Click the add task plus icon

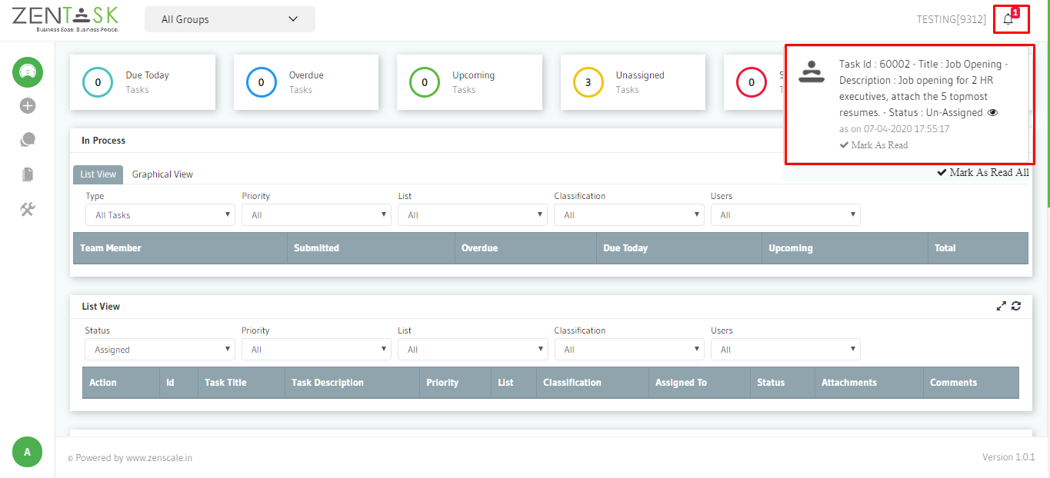(x=28, y=106)
